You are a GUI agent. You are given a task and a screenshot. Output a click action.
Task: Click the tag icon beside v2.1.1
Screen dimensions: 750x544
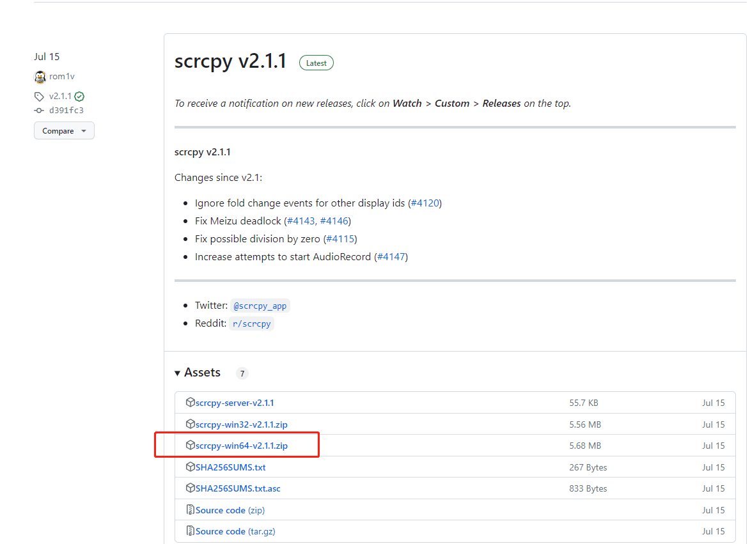[40, 97]
